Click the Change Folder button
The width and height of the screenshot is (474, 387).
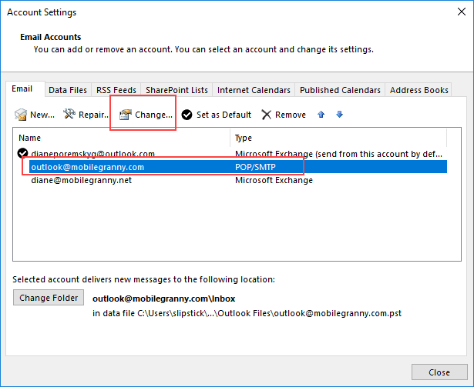coord(49,298)
